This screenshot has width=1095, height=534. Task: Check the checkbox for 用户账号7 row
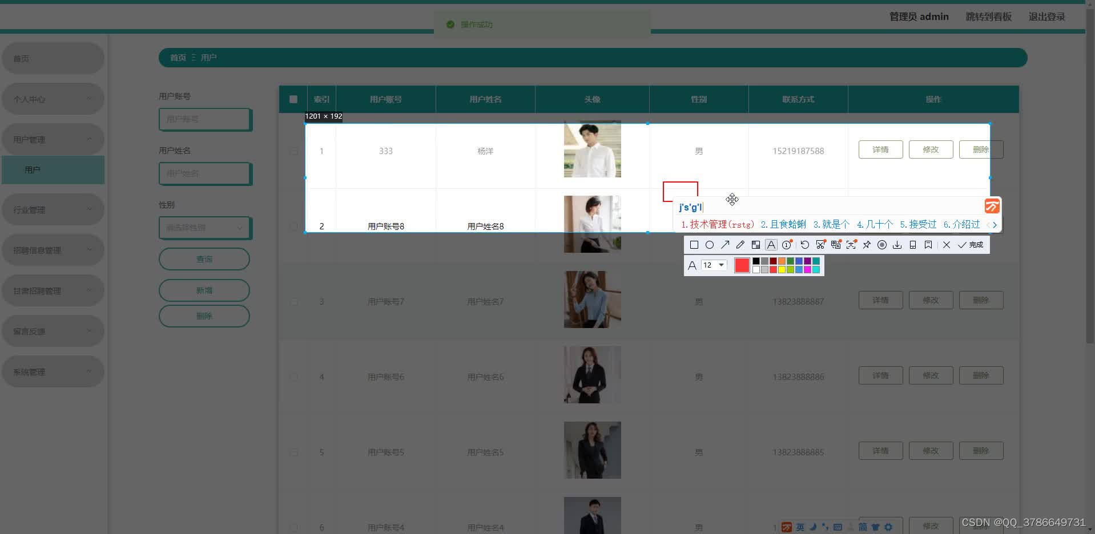[x=293, y=302]
